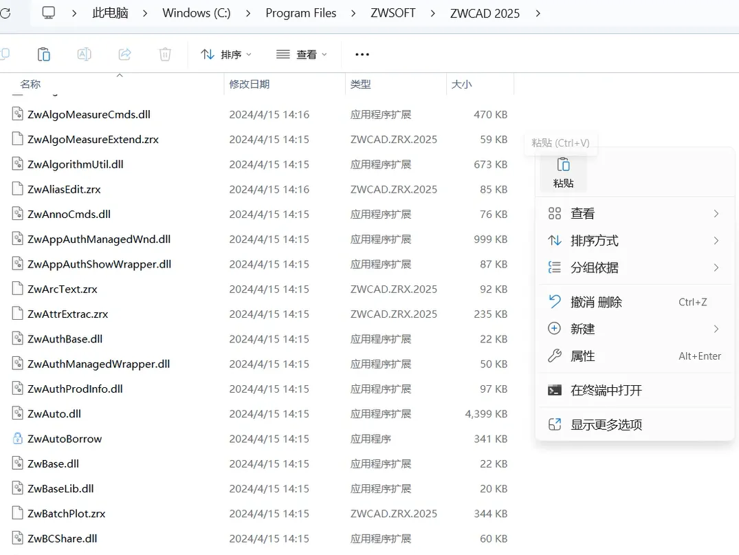Click the ZwAlgoMeasureCmds.dll file icon
This screenshot has height=555, width=739.
tap(17, 114)
